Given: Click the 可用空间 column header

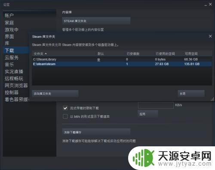Looking at the screenshot, I should 191,54.
